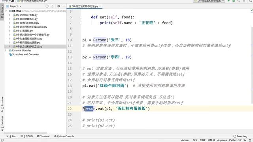Image resolution: width=253 pixels, height=142 pixels.
Task: Click fold marker on line 6 def eat
Action: (x=81, y=17)
